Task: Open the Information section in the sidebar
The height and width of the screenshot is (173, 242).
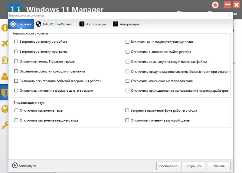Action: [x=4, y=28]
